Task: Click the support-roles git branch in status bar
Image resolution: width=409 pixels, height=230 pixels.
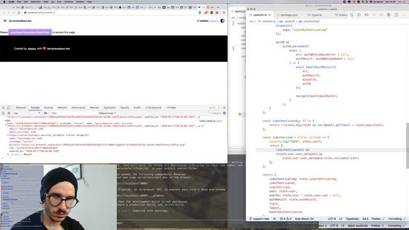Action: (x=259, y=219)
